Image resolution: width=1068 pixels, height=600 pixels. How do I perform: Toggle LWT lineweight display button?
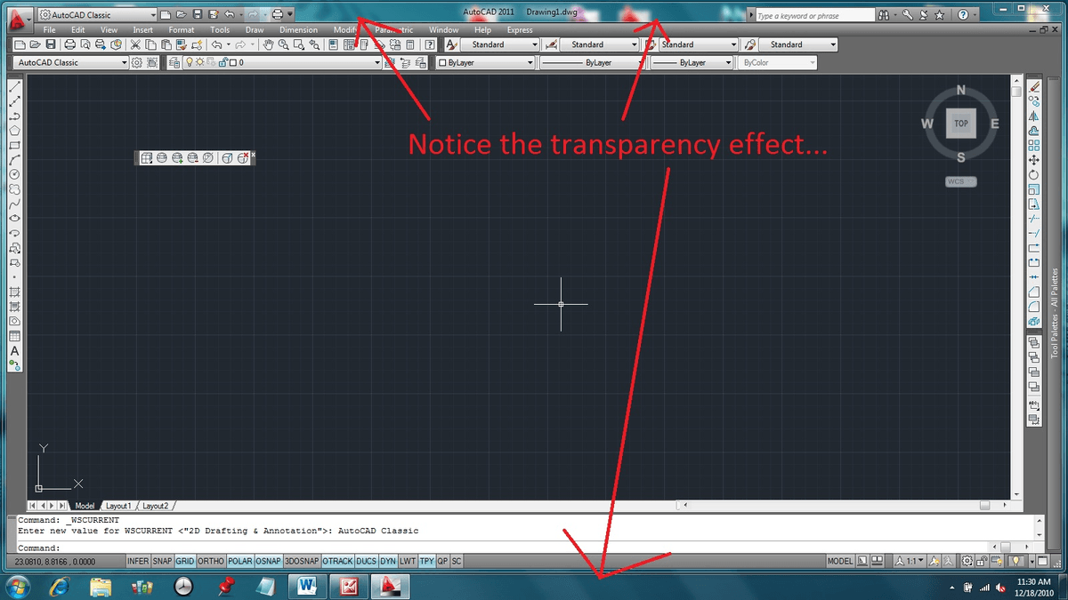408,562
